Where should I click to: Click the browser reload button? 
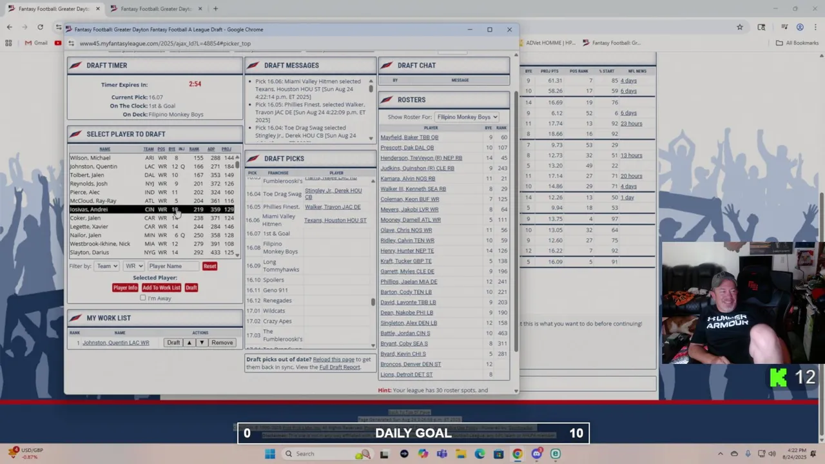tap(40, 27)
